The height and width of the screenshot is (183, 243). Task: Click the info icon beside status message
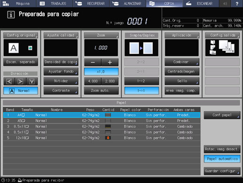(11, 15)
